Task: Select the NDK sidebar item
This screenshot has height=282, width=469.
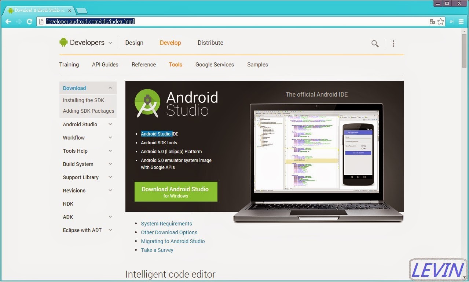Action: [x=68, y=204]
